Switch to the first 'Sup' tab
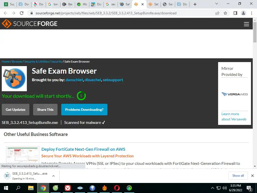 (x=10, y=4)
